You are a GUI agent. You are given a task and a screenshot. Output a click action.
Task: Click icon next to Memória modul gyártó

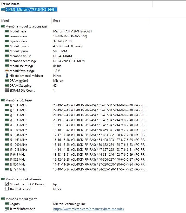(x=3, y=199)
